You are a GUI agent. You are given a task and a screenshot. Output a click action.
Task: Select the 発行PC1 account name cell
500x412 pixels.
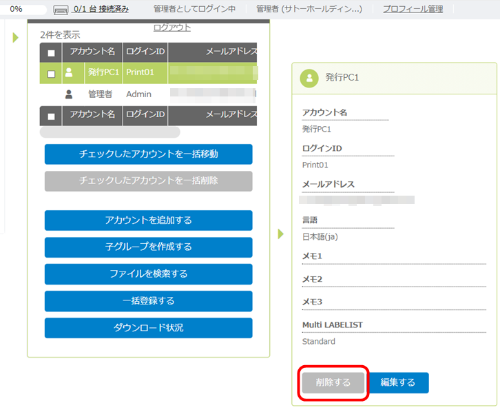point(103,72)
